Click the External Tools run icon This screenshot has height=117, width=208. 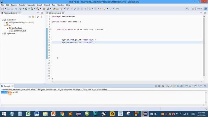pyautogui.click(x=38, y=9)
